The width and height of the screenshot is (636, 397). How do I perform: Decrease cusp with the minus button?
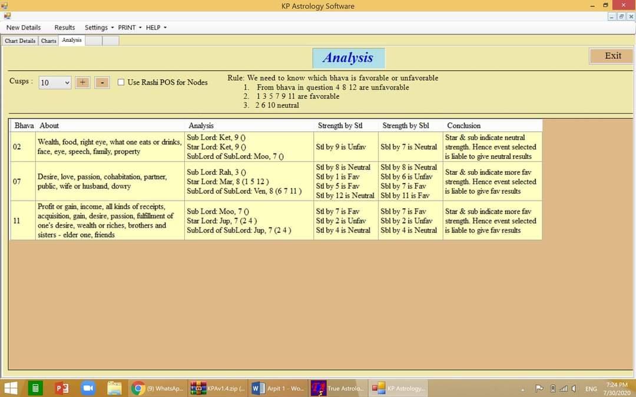tap(102, 83)
